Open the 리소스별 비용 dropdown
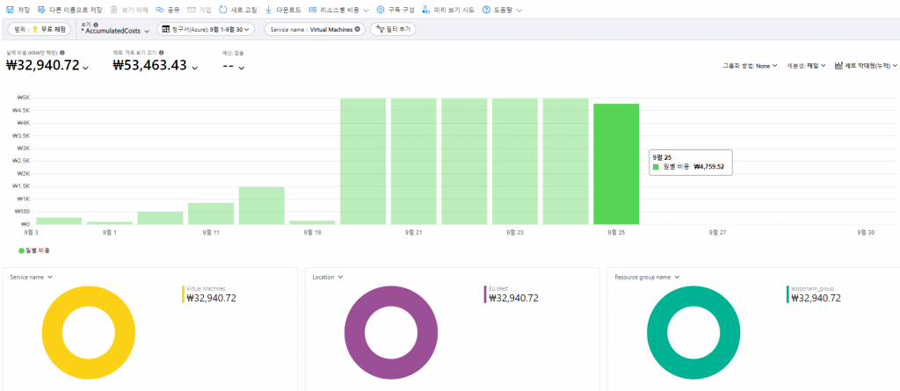Image resolution: width=900 pixels, height=391 pixels. pyautogui.click(x=338, y=10)
